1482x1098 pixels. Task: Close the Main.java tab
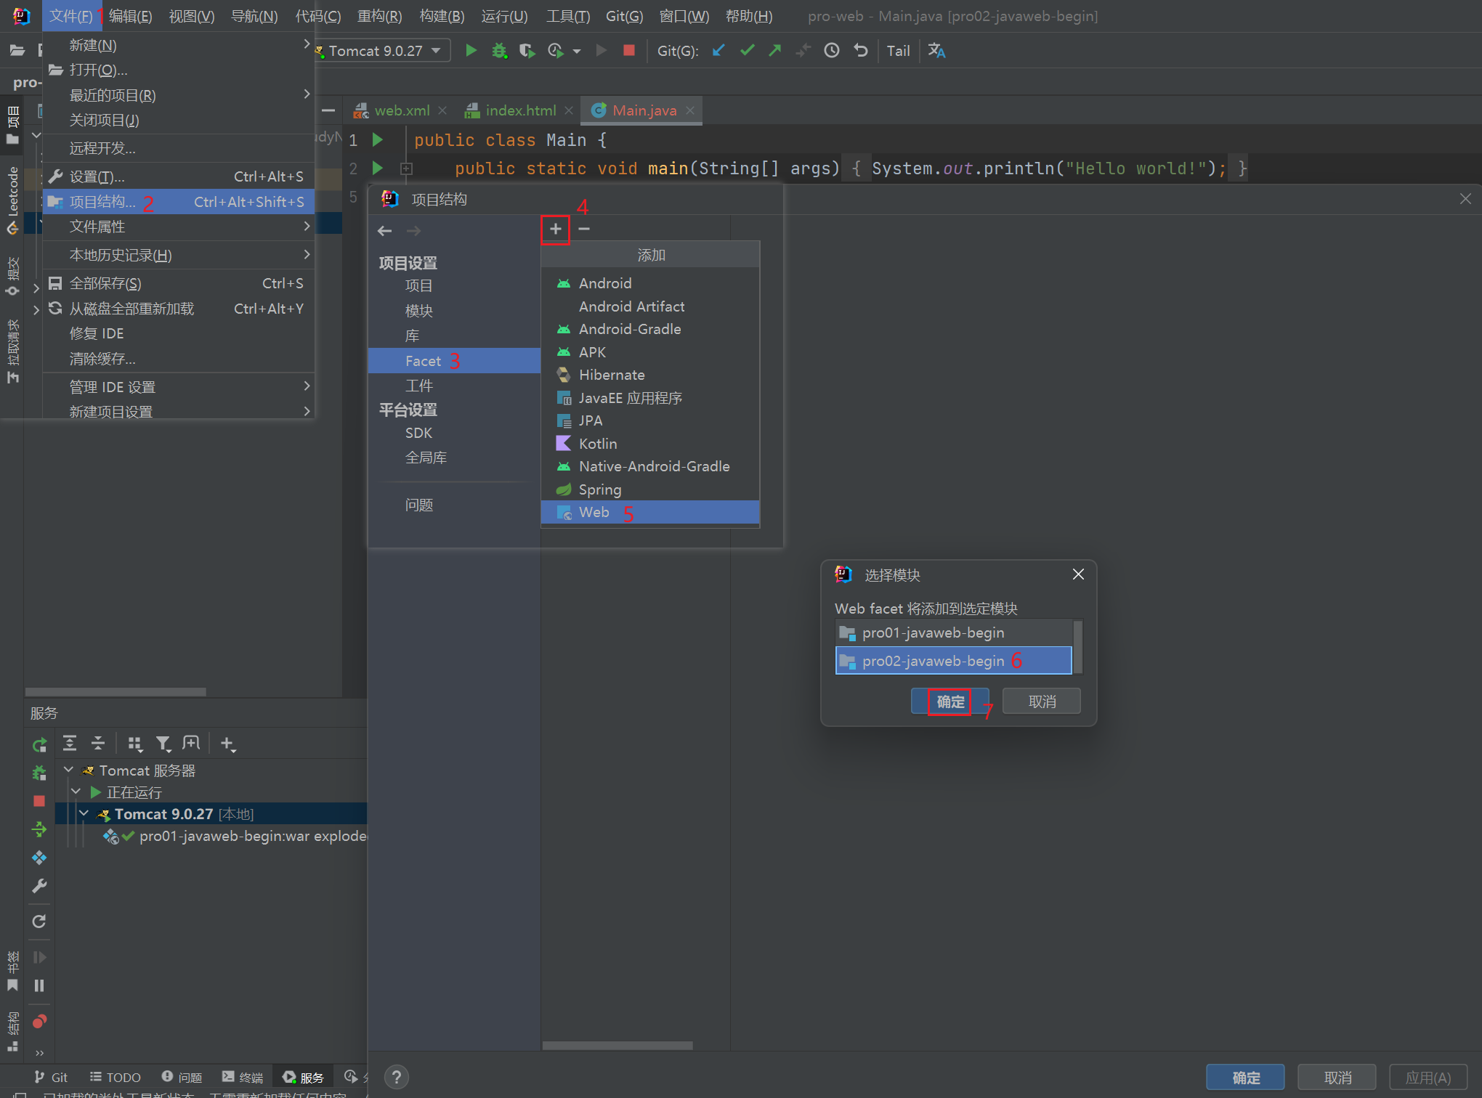[x=690, y=110]
